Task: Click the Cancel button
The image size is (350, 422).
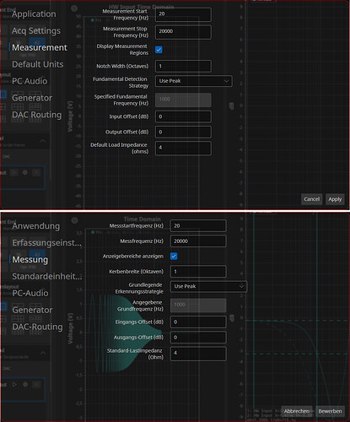Action: (311, 199)
